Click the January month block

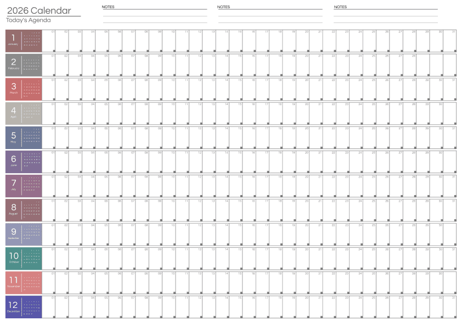(x=13, y=40)
